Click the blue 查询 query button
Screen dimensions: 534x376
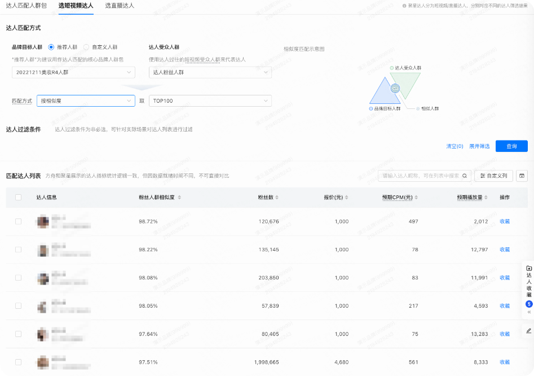(x=511, y=146)
